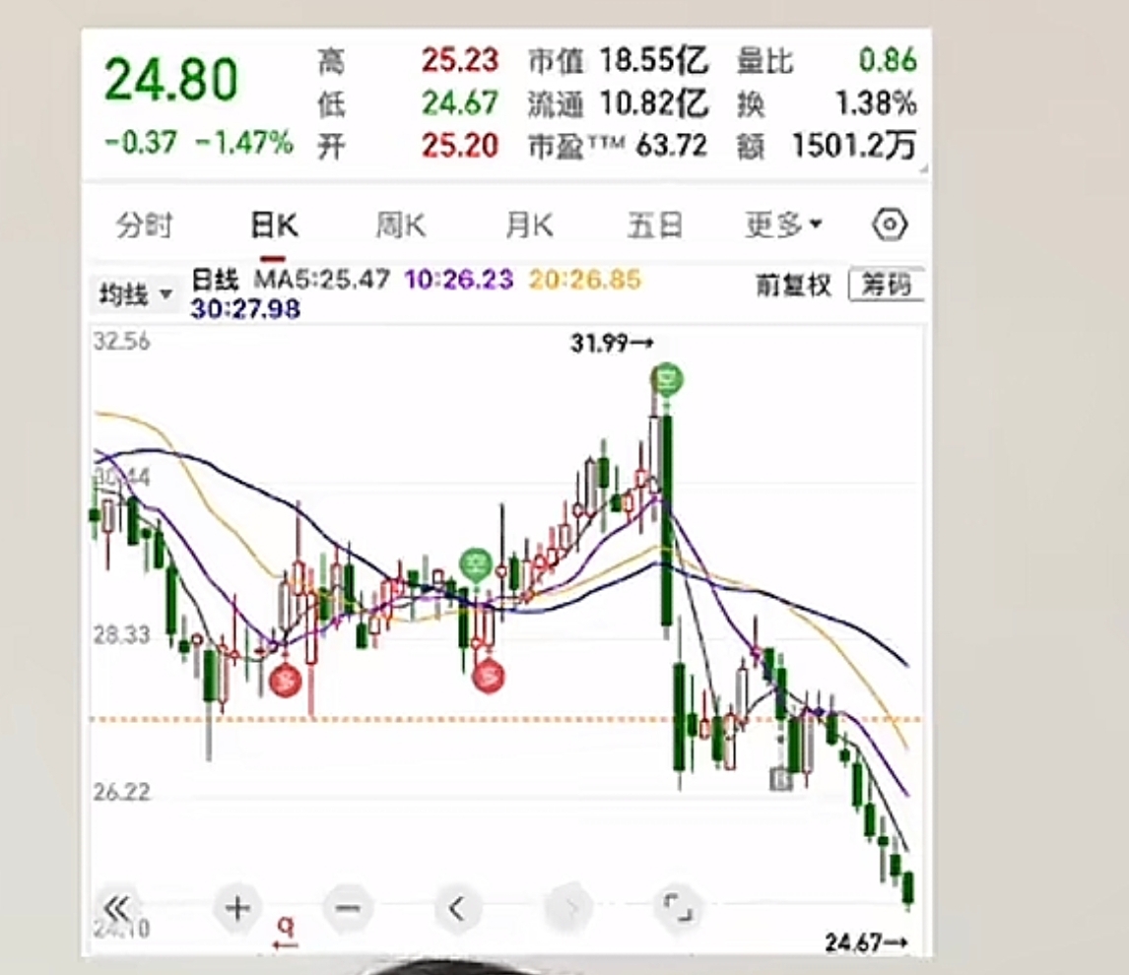Collapse toolbar with double-left chevron
The image size is (1129, 975).
(116, 908)
